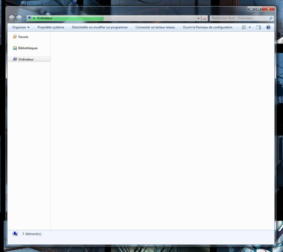Click the green loading progress bar
Screen dimensions: 283x252
(65, 18)
